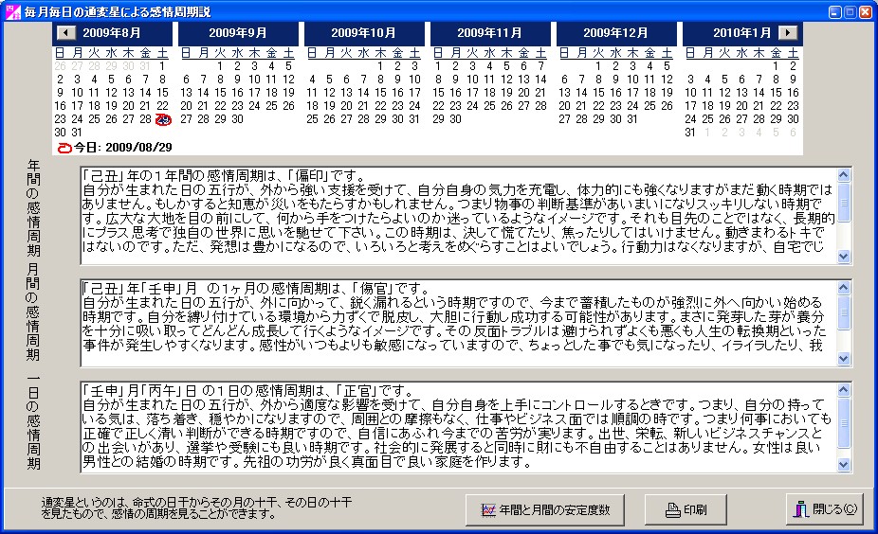Select November 18 in the 2009年11月 calendar
This screenshot has width=878, height=534.
[489, 93]
